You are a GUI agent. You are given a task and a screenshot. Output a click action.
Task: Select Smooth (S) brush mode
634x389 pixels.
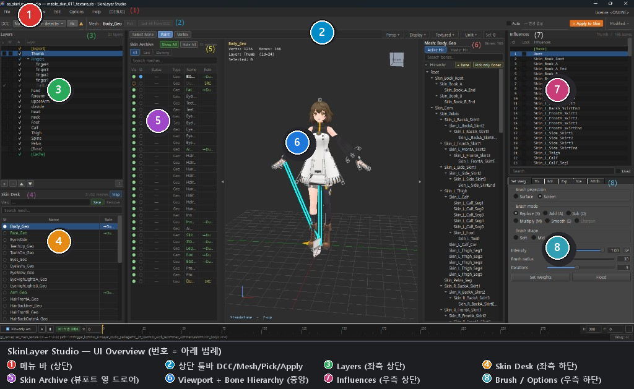point(547,221)
